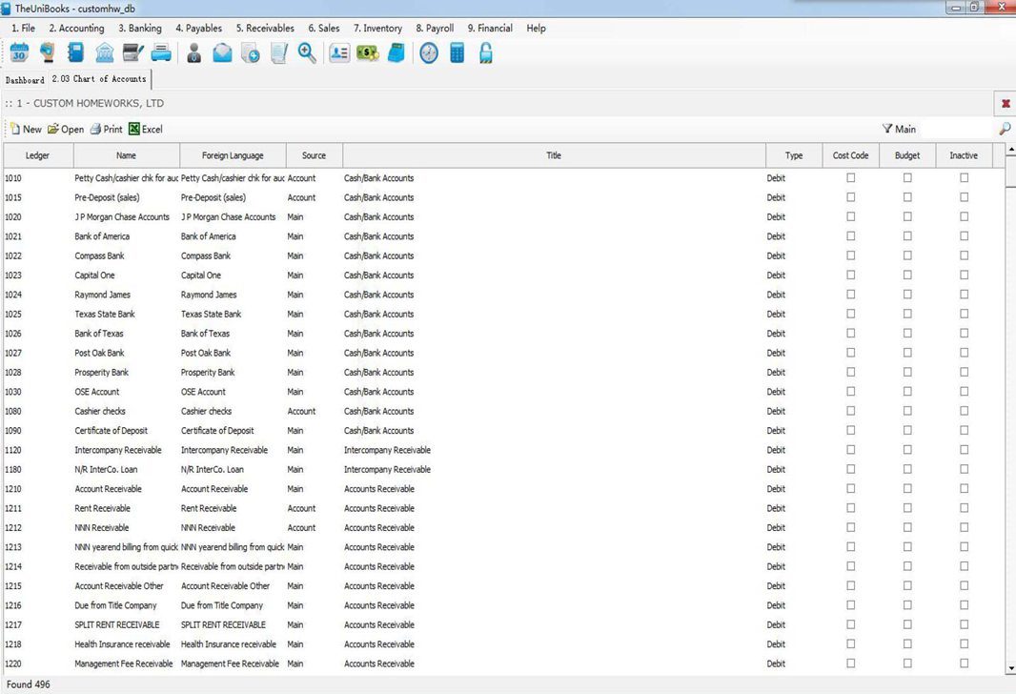Export the list with the Excel button
The height and width of the screenshot is (694, 1016).
pos(146,129)
